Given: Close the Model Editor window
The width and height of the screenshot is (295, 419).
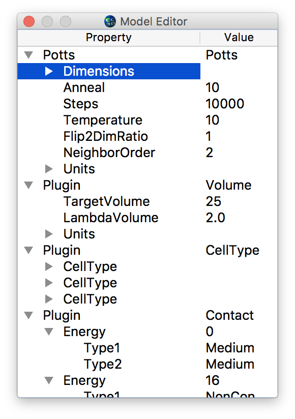Looking at the screenshot, I should [x=29, y=21].
